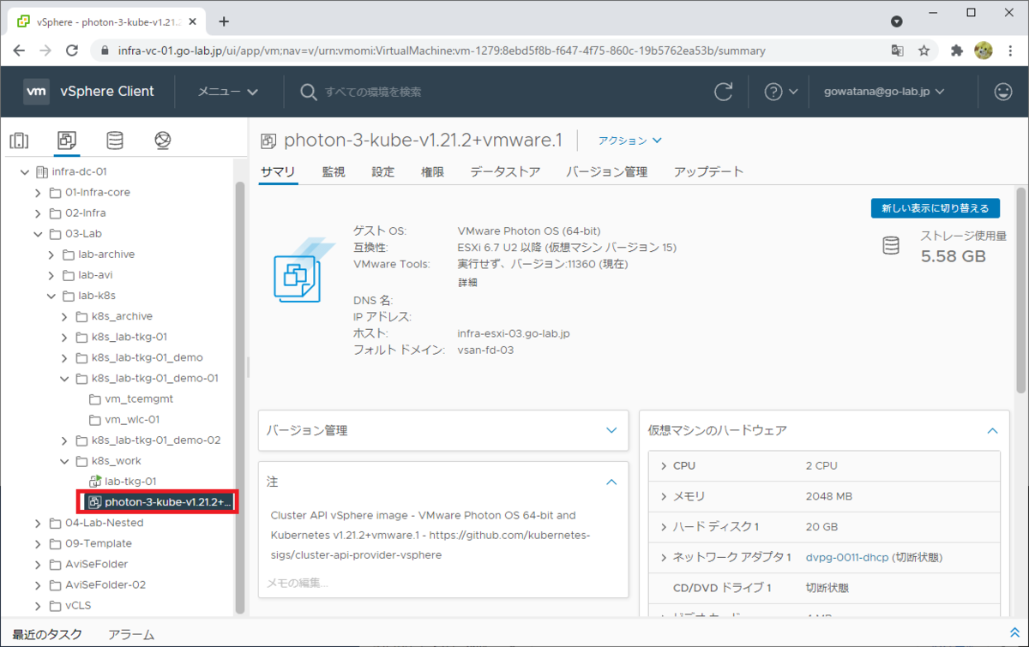1029x647 pixels.
Task: Open the help question mark menu
Action: pyautogui.click(x=780, y=92)
